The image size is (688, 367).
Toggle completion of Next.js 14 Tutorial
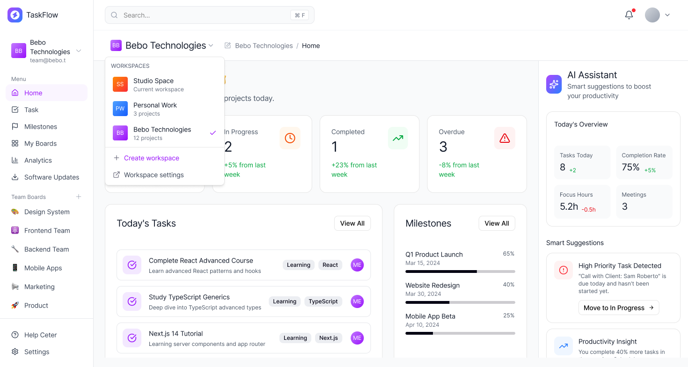click(x=132, y=338)
